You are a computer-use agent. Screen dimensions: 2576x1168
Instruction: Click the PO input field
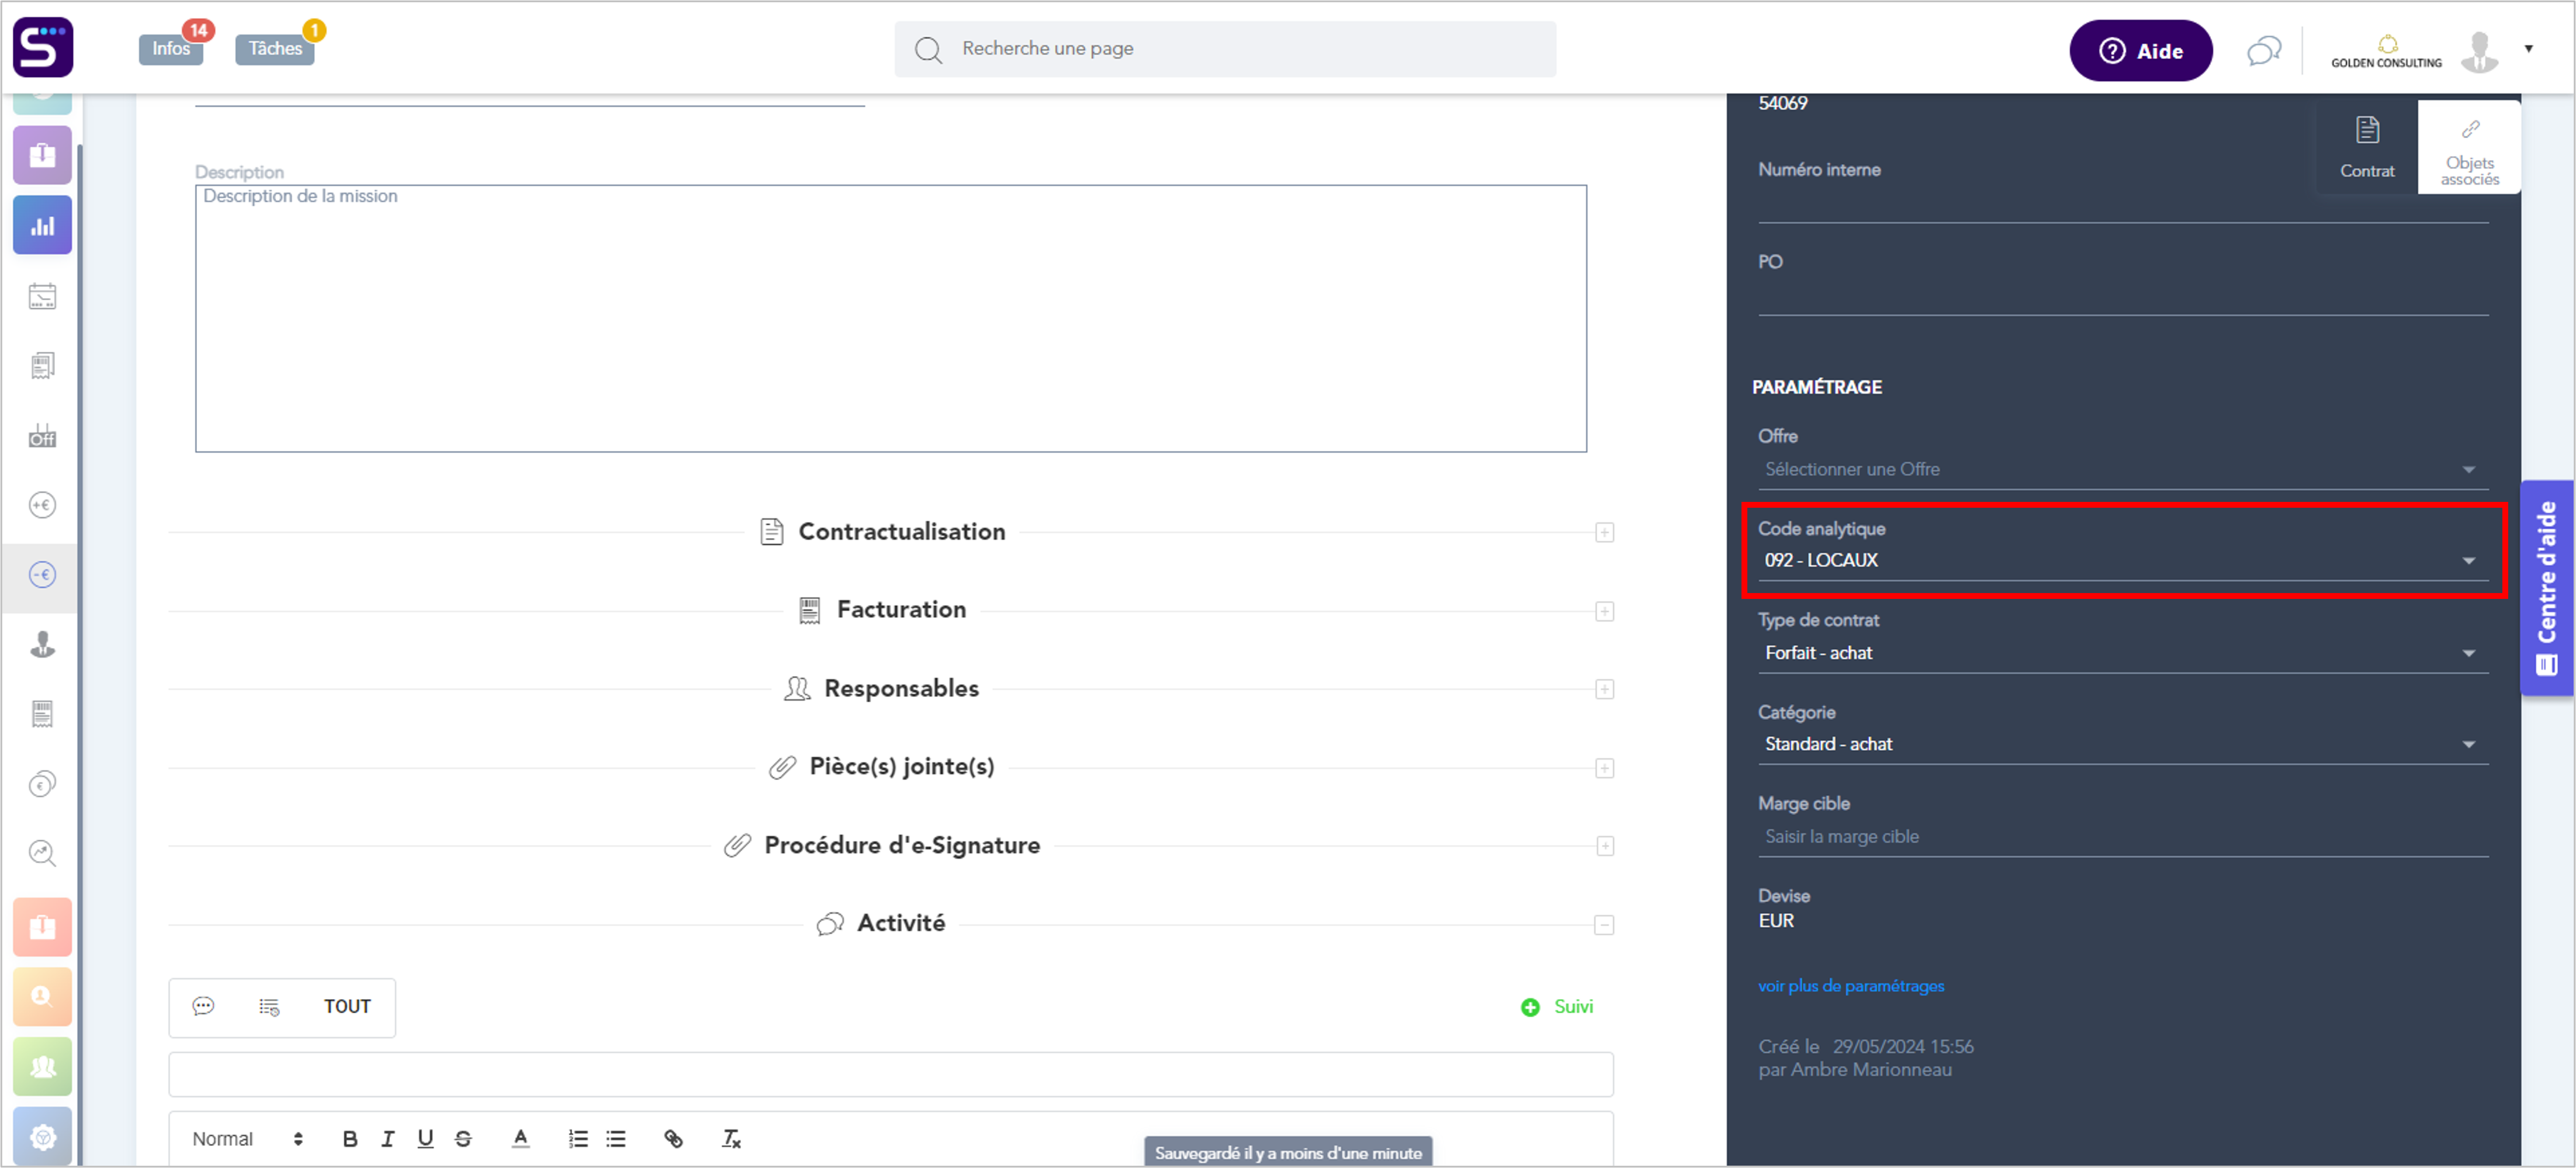click(x=2122, y=297)
